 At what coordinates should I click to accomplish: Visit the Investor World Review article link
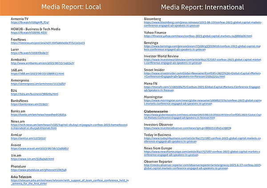202,61
